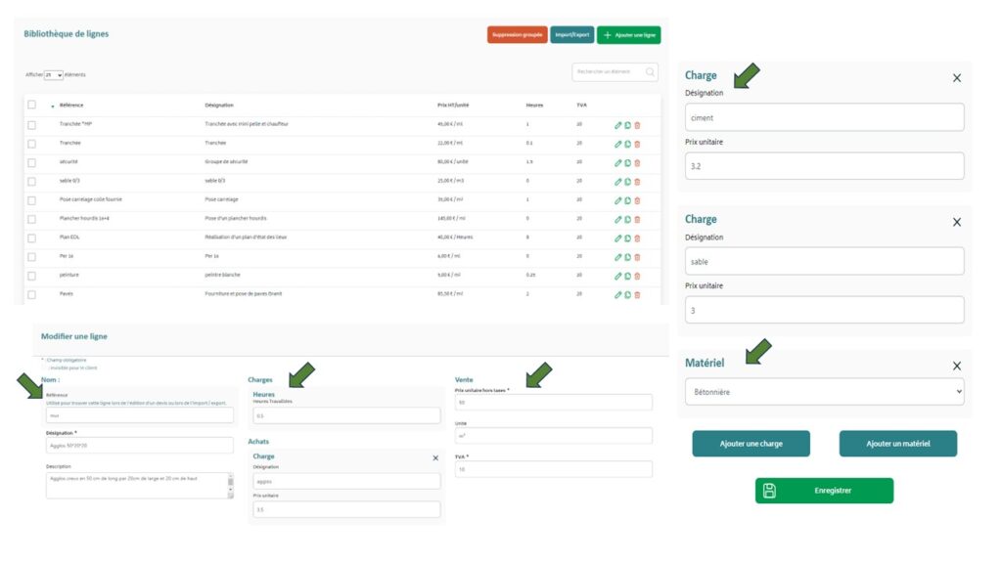Image resolution: width=1002 pixels, height=563 pixels.
Task: Edit the Pose carrelage row
Action: click(618, 200)
